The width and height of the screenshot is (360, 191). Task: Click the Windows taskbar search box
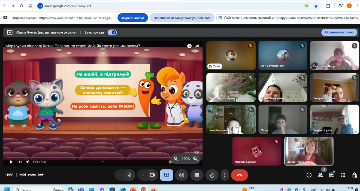coord(39,189)
